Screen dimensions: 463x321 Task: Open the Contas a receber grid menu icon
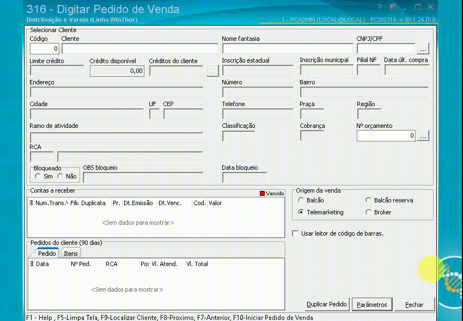pos(31,203)
